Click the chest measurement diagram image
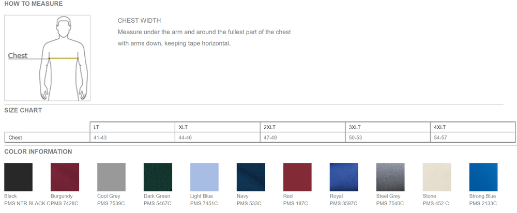 [x=48, y=58]
